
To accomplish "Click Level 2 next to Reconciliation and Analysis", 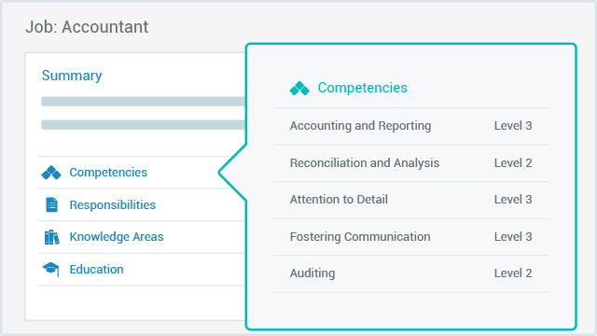I will pos(513,163).
